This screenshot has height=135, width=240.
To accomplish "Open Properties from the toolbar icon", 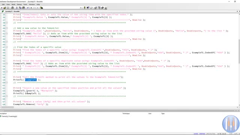I will point(96,8).
